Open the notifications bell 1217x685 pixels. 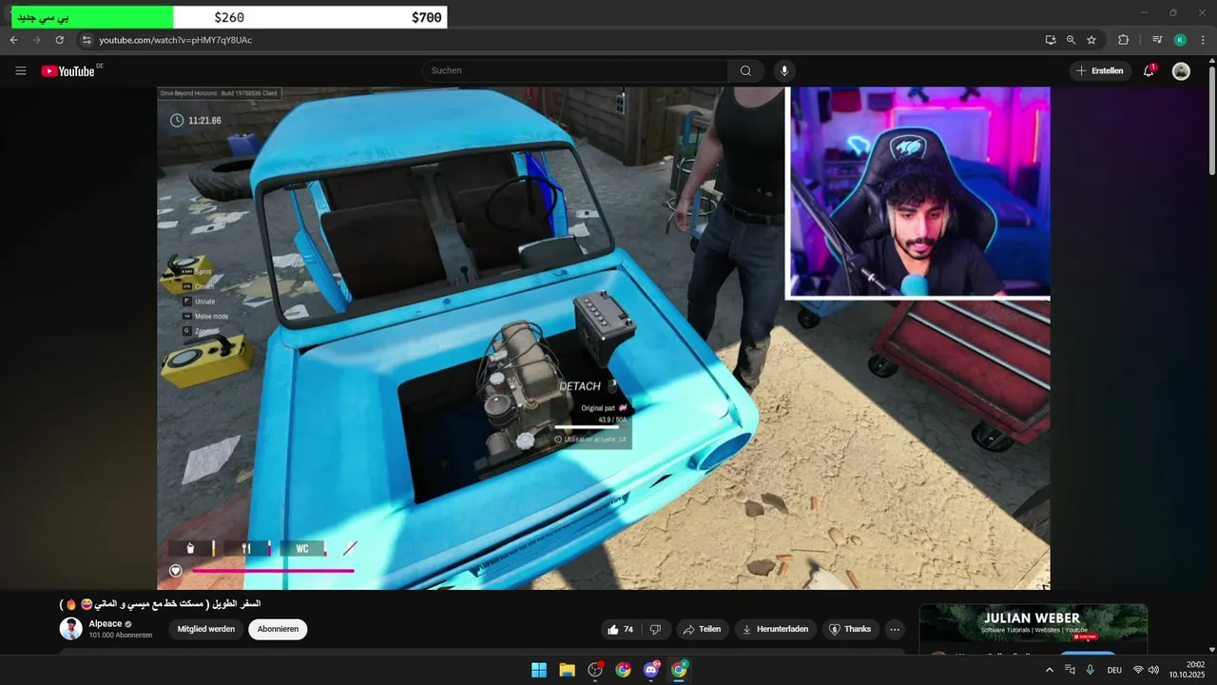pyautogui.click(x=1149, y=70)
